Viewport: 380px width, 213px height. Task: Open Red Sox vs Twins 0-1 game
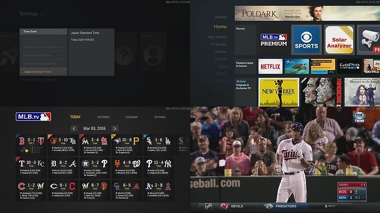pos(31,145)
